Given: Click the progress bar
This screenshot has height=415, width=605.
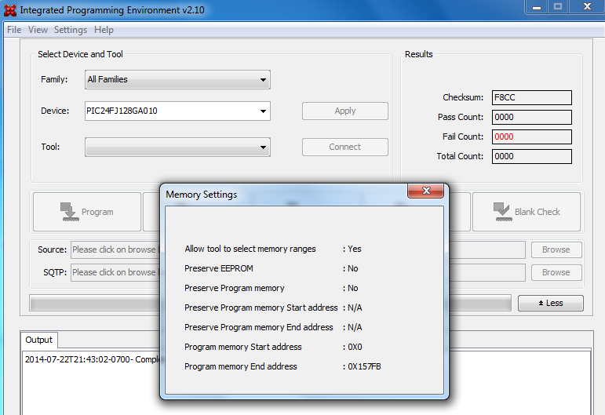Looking at the screenshot, I should [270, 303].
